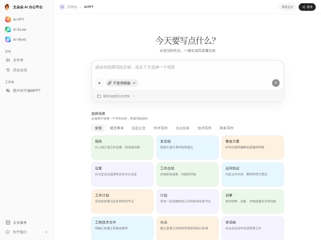Click the 查看定价 button
The width and height of the screenshot is (321, 240).
pos(287,7)
